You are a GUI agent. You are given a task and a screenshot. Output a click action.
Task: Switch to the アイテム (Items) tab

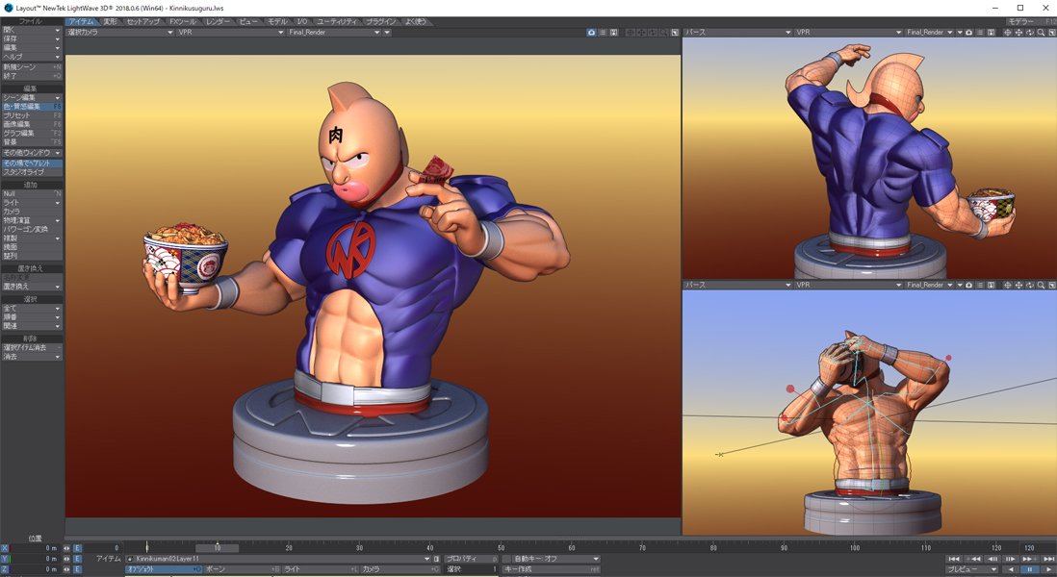coord(82,21)
